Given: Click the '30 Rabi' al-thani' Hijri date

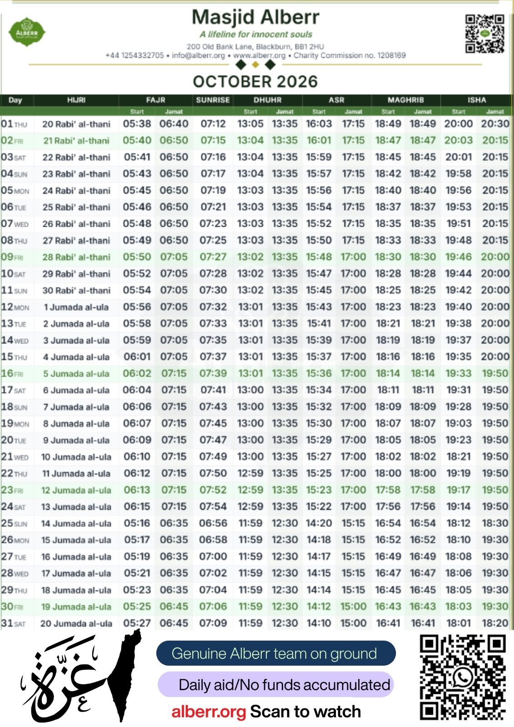Looking at the screenshot, I should [x=76, y=290].
